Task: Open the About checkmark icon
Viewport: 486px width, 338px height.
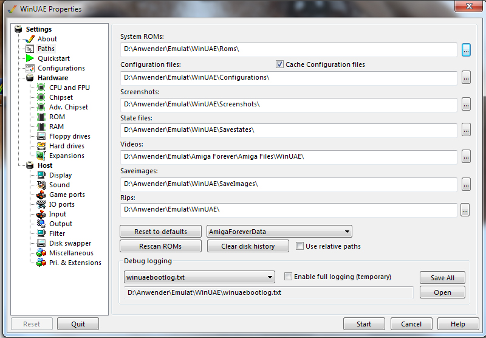Action: click(30, 39)
